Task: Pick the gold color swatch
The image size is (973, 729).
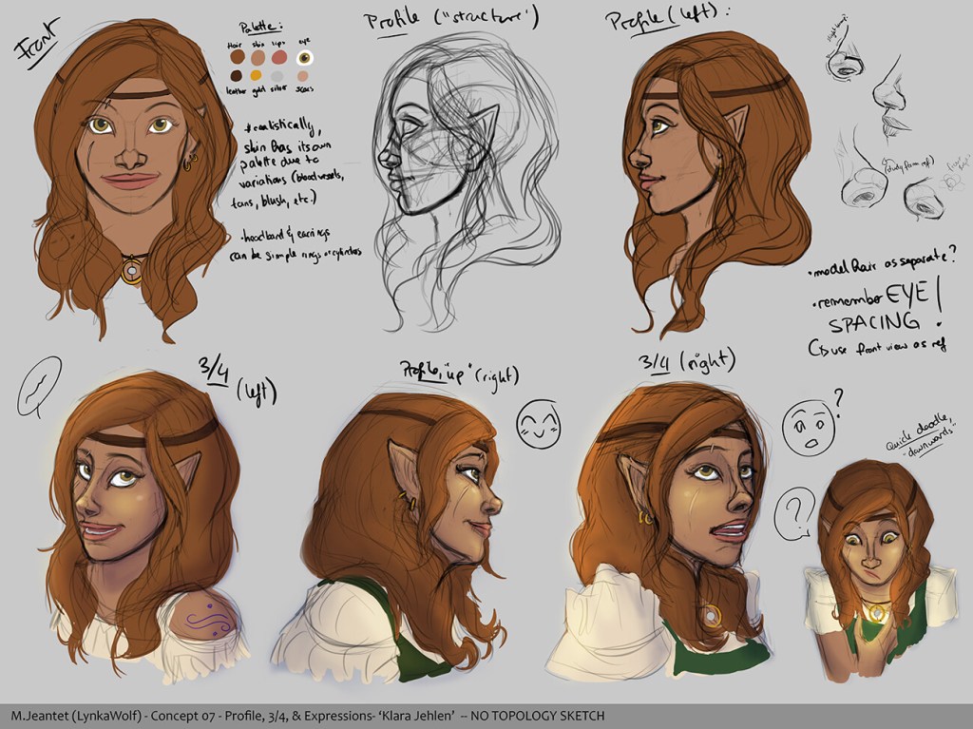Action: 256,76
